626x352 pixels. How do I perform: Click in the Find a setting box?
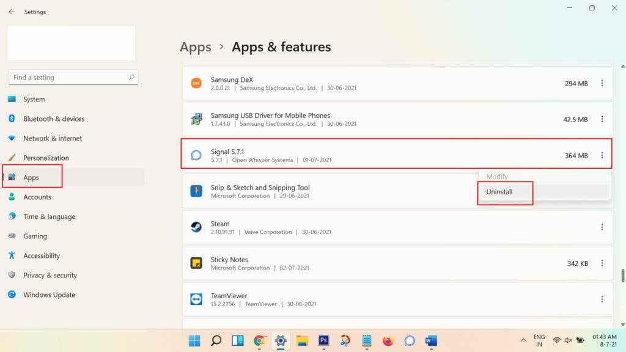(73, 77)
